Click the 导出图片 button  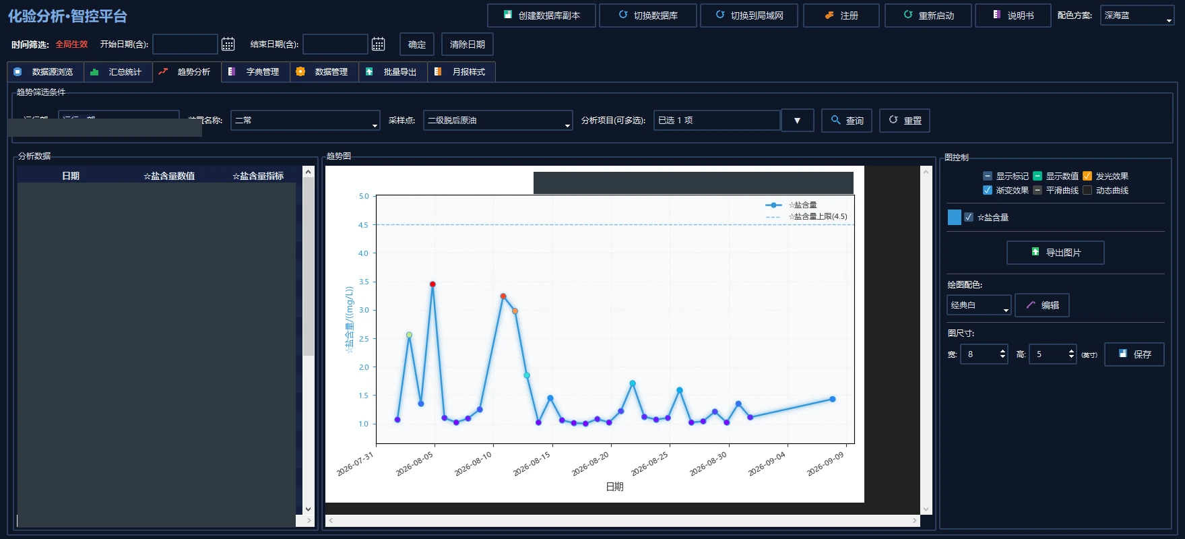click(x=1056, y=253)
